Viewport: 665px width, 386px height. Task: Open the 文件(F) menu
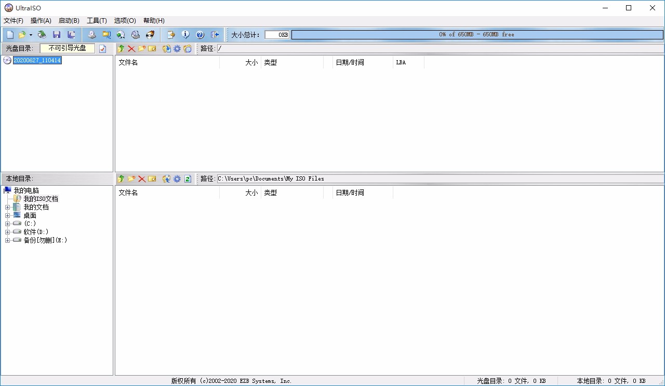click(x=13, y=20)
